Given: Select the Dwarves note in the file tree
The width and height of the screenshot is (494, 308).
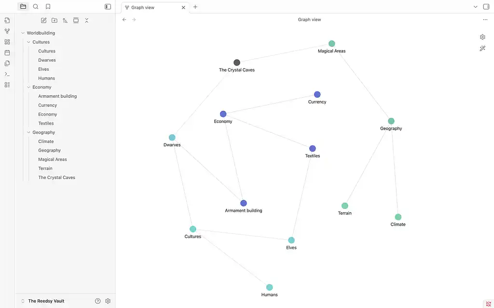Looking at the screenshot, I should 47,60.
